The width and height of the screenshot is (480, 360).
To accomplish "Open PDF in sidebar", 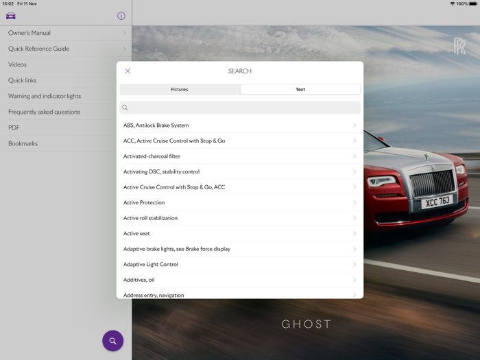I will 58,128.
